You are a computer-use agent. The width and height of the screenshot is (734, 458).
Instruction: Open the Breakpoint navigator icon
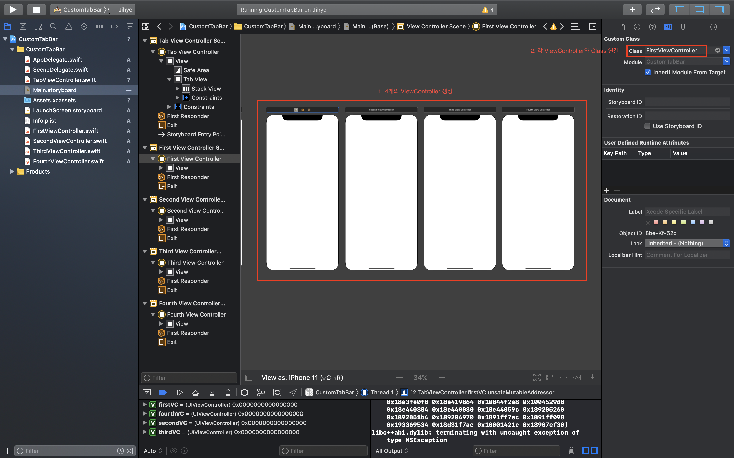[x=114, y=27]
